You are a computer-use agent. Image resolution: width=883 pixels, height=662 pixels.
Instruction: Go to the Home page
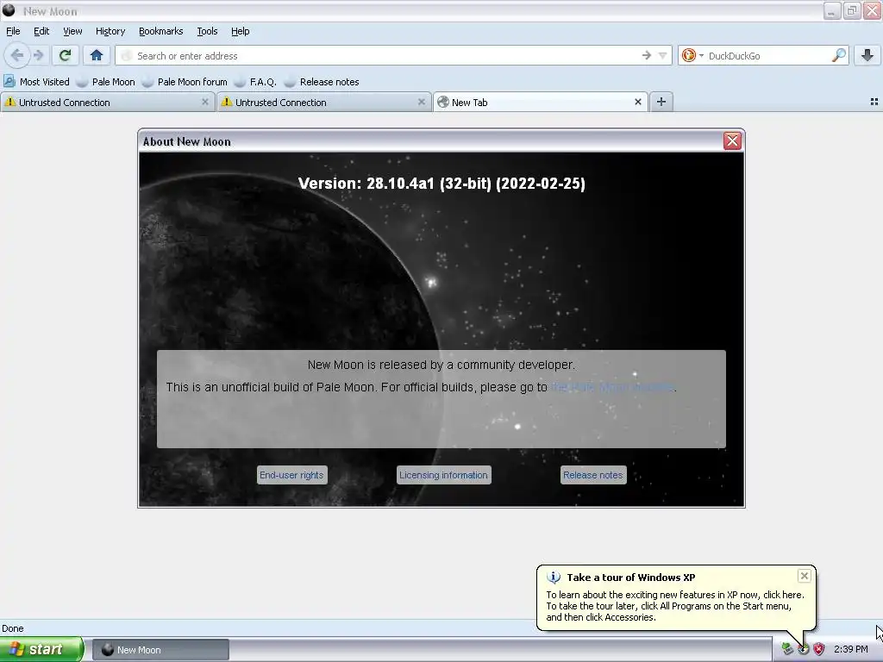tap(97, 55)
